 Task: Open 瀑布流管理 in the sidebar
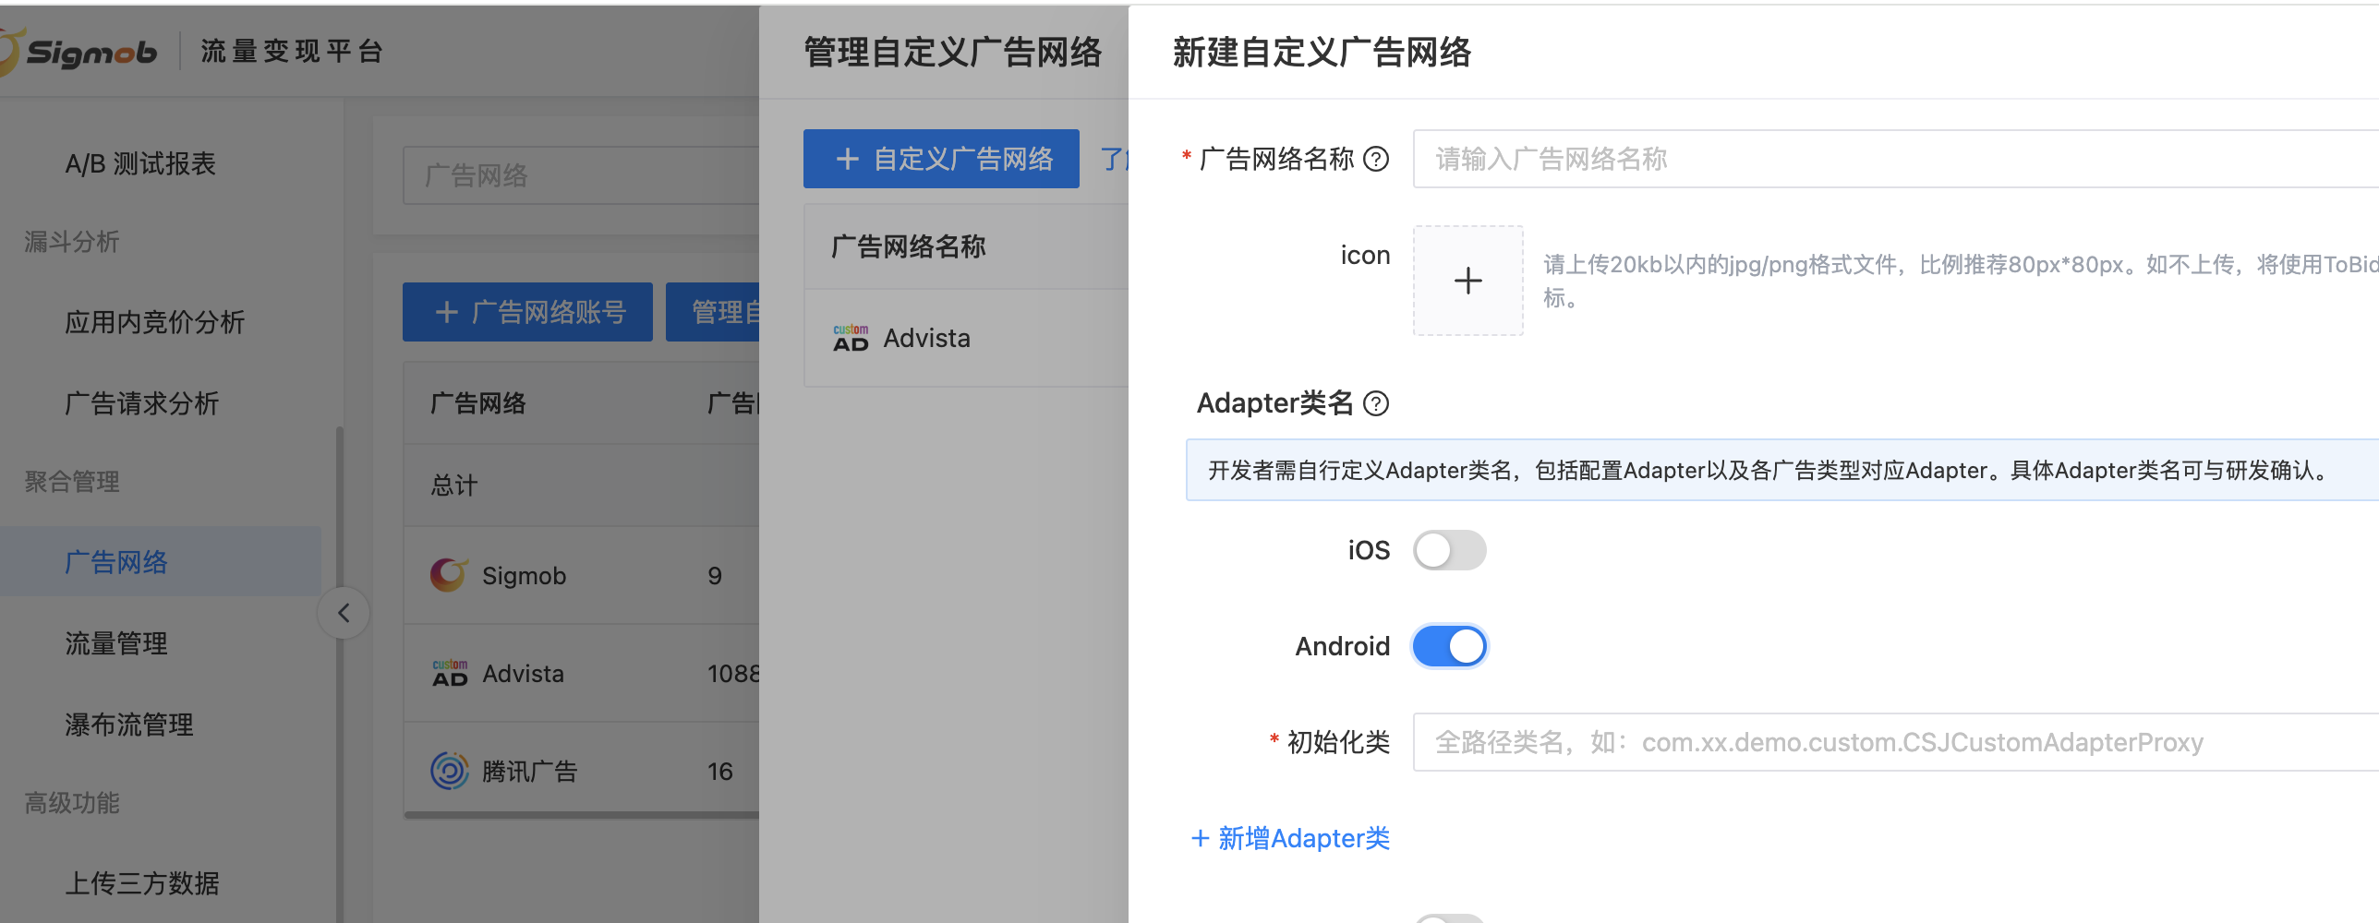[129, 725]
